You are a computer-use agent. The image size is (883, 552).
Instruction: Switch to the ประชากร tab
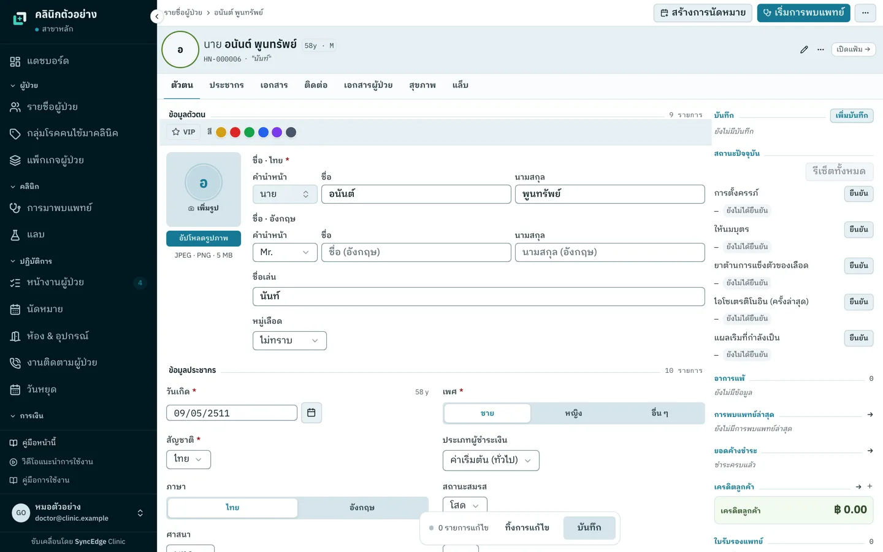point(226,86)
